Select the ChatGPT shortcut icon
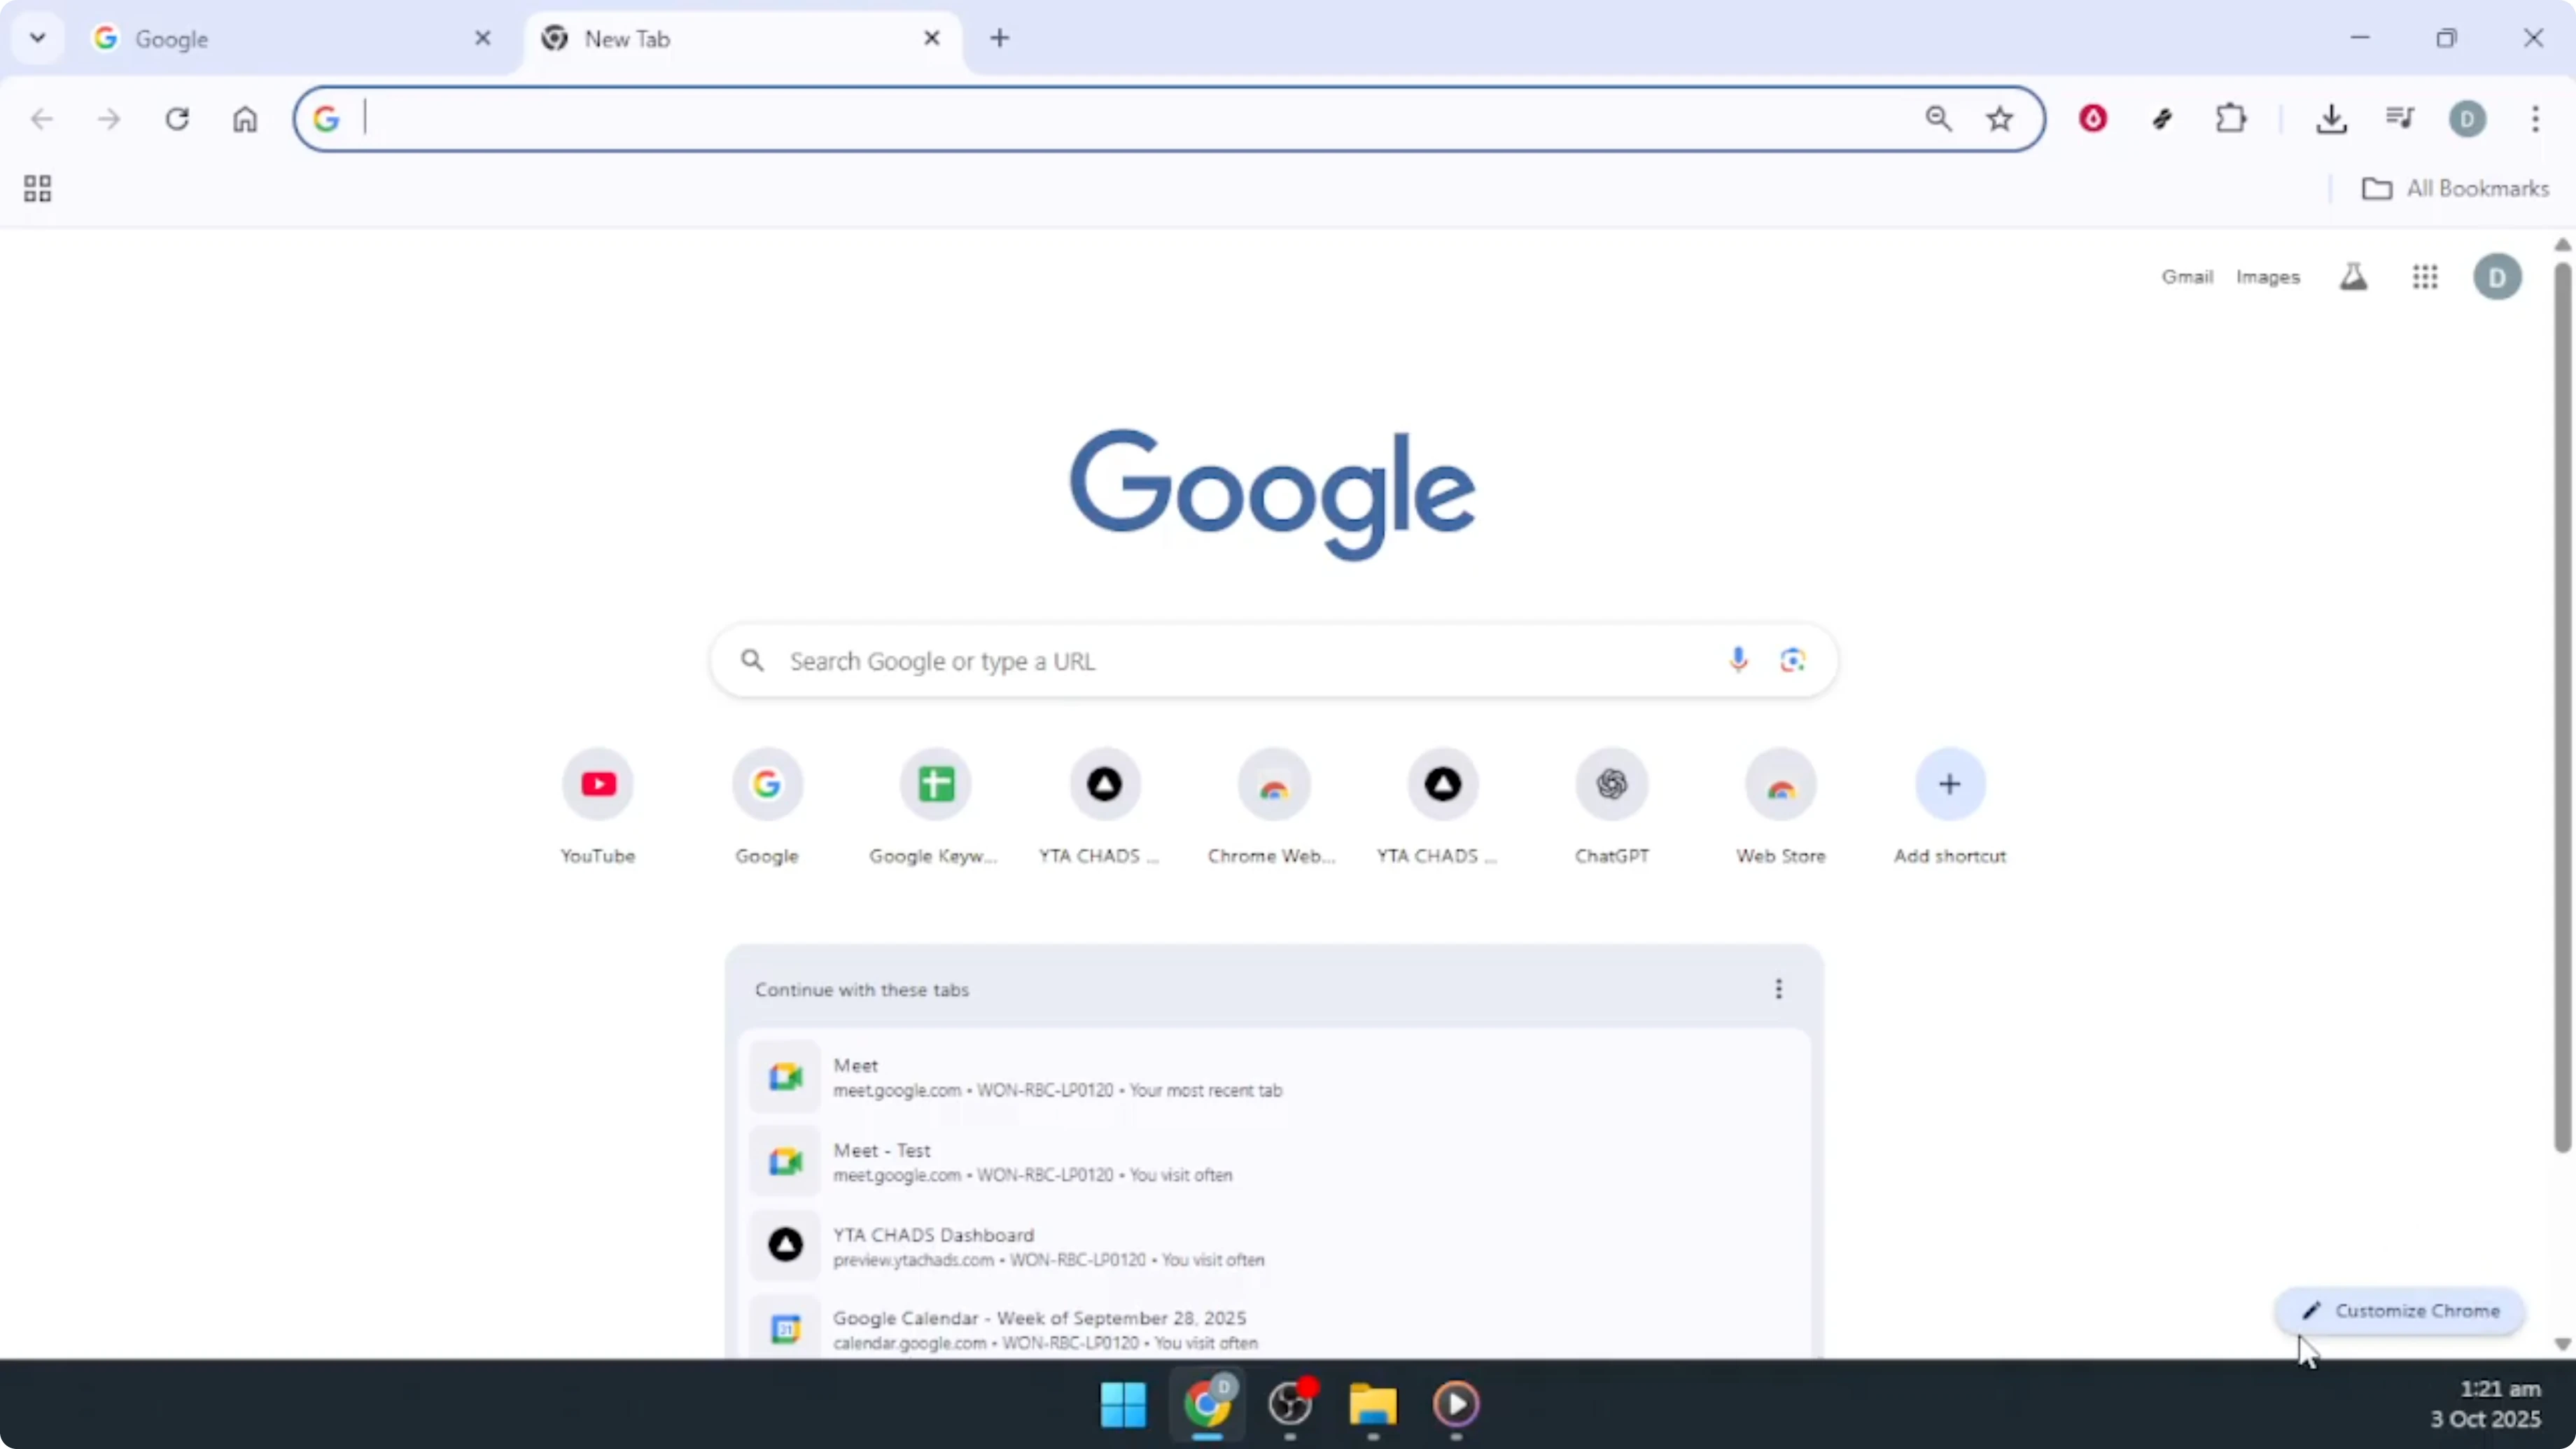Image resolution: width=2576 pixels, height=1449 pixels. (1611, 785)
